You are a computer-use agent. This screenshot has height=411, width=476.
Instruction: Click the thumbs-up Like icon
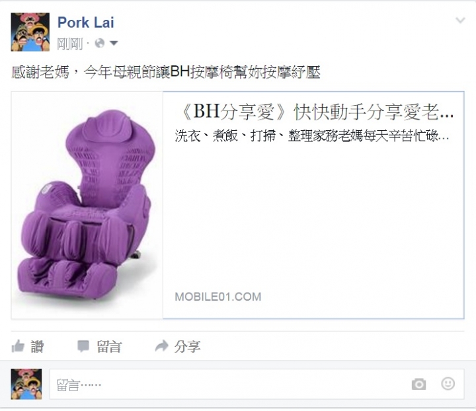coord(18,346)
